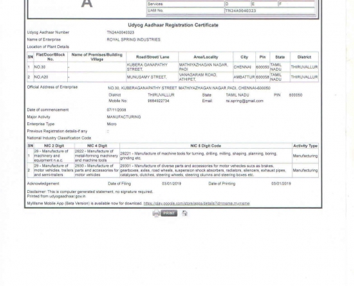Click the 'Printed from udyogaadhaar.gov.in' line
Image resolution: width=354 pixels, height=286 pixels.
point(56,196)
